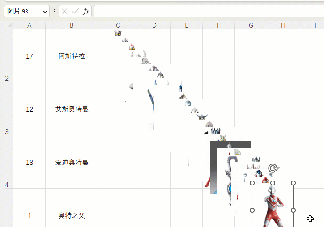Select column H header
The width and height of the screenshot is (324, 227).
pos(283,25)
